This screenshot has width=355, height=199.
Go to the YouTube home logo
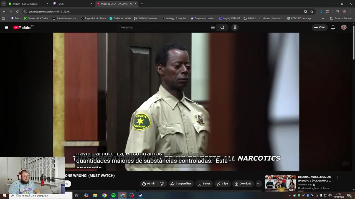[x=22, y=27]
